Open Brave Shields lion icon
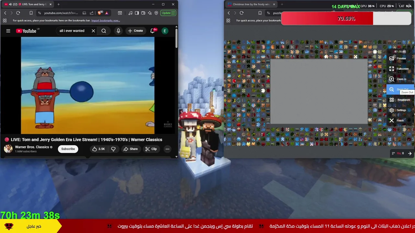The height and width of the screenshot is (233, 415). click(x=100, y=13)
